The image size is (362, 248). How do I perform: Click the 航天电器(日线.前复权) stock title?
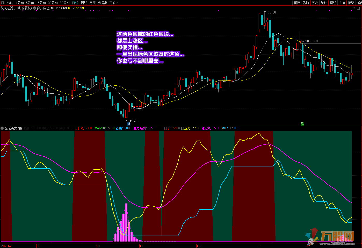(x=16, y=8)
